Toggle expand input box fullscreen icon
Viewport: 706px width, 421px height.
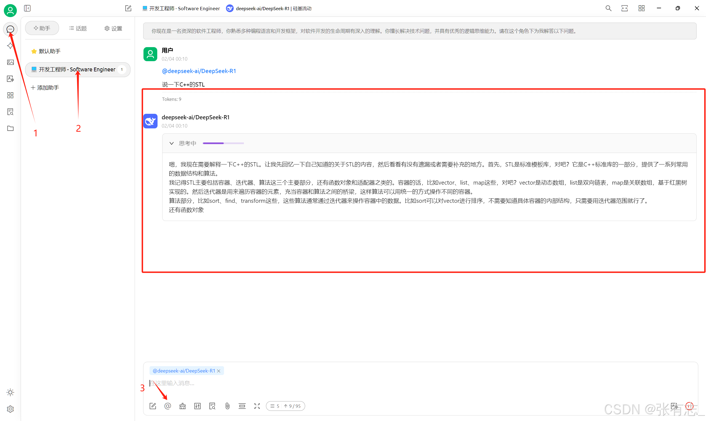tap(257, 406)
